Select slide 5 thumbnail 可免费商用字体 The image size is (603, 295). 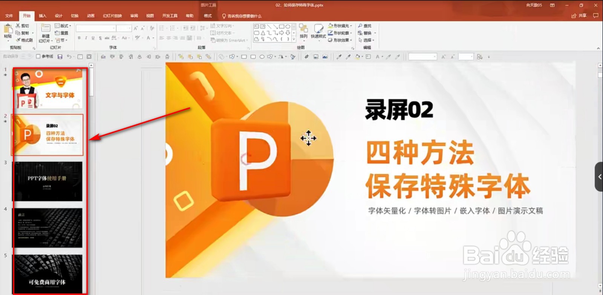(48, 274)
